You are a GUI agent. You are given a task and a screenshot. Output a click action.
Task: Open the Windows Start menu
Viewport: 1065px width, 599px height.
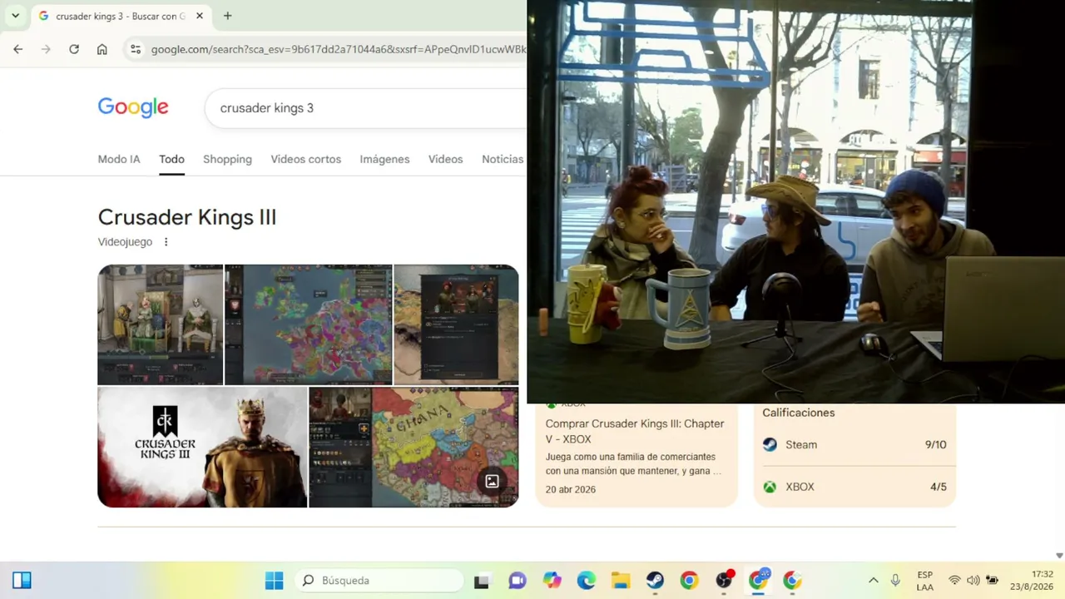[274, 580]
